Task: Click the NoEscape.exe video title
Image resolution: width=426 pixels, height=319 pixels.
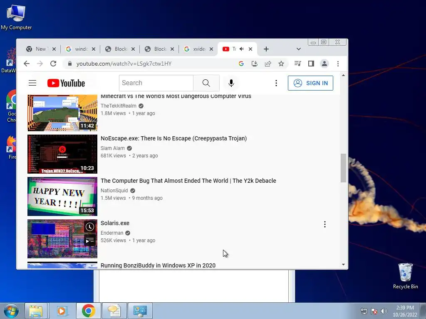Action: click(x=173, y=138)
